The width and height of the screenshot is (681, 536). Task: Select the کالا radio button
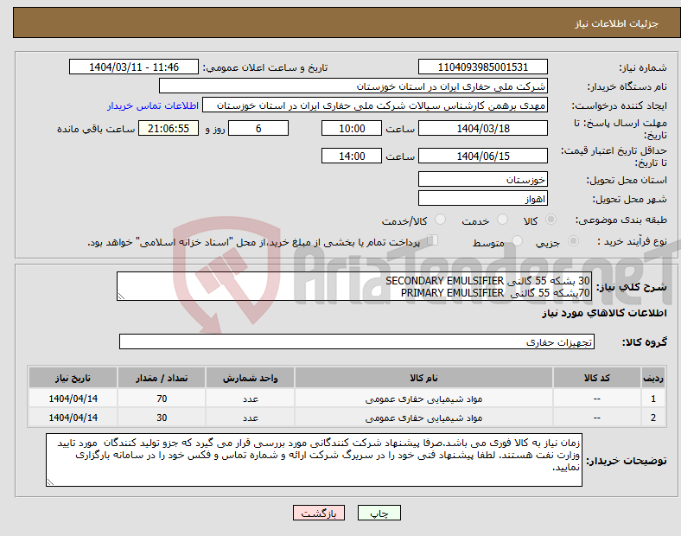pos(552,220)
